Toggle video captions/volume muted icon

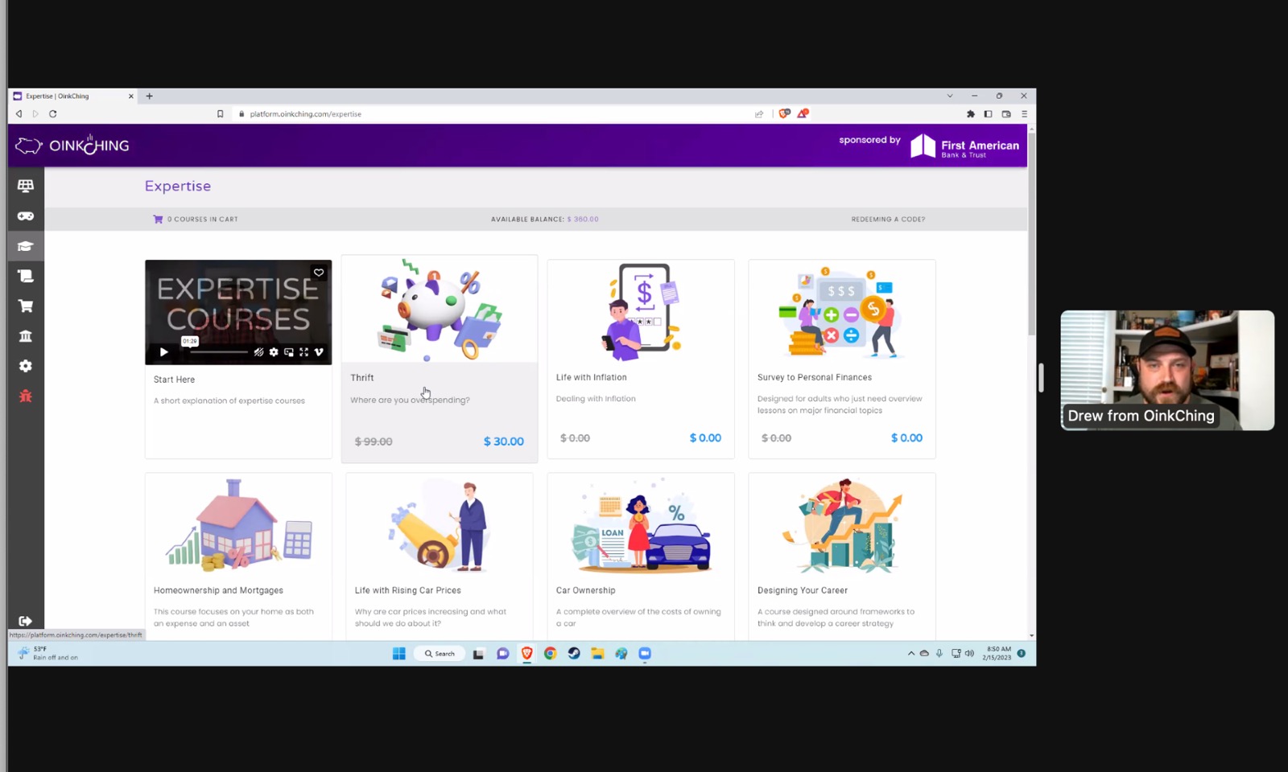(258, 352)
